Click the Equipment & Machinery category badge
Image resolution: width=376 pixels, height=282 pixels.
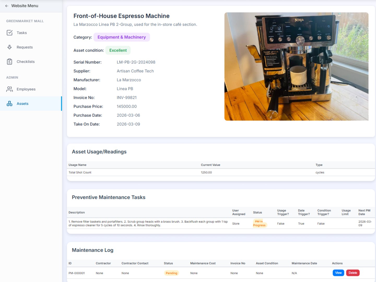click(x=122, y=37)
